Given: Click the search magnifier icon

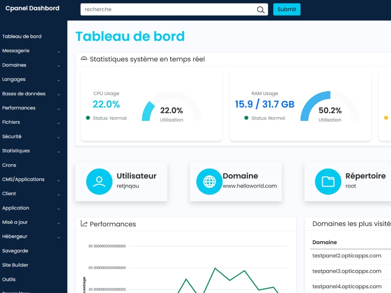Looking at the screenshot, I should click(260, 10).
